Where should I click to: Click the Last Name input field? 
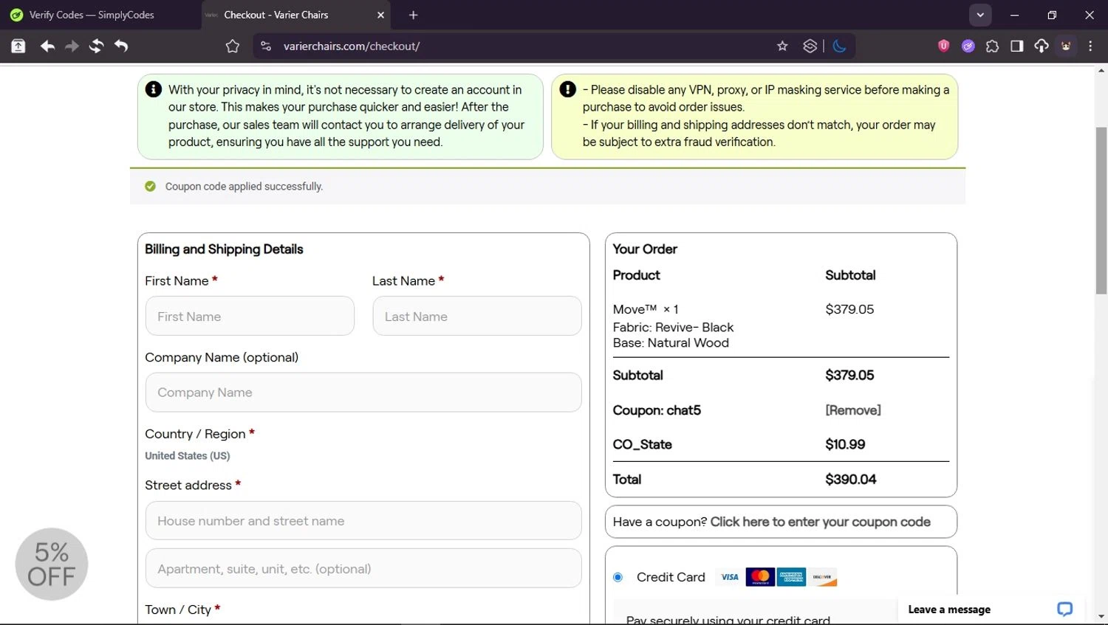(477, 316)
